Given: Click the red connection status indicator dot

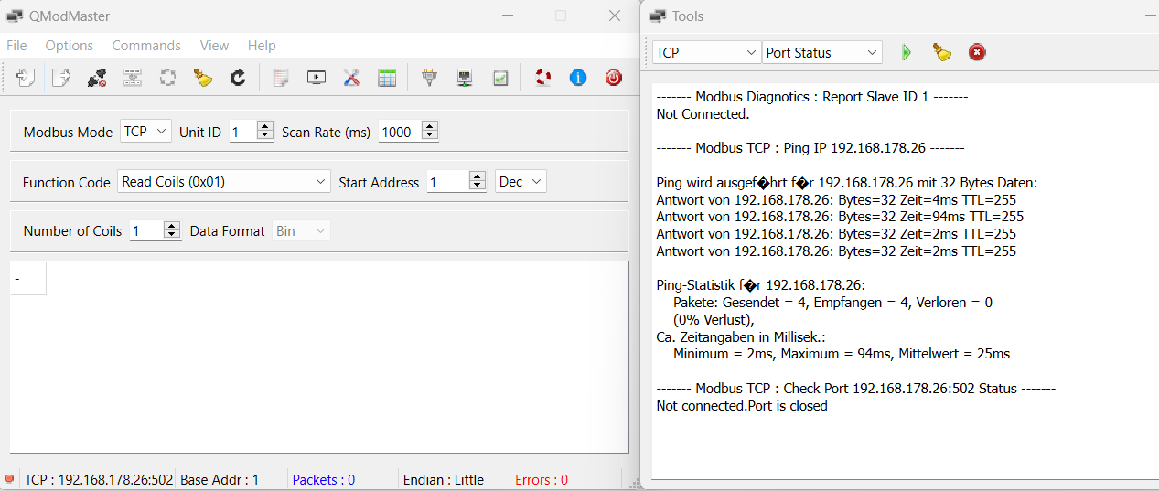Looking at the screenshot, I should [x=9, y=479].
